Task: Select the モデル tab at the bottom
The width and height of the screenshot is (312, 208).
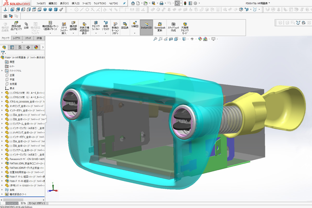Action: [x=23, y=203]
